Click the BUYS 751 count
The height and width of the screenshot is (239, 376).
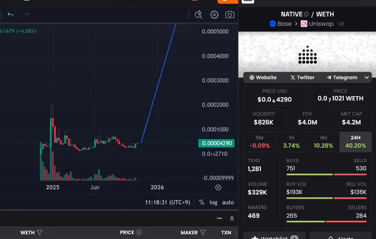tap(291, 168)
